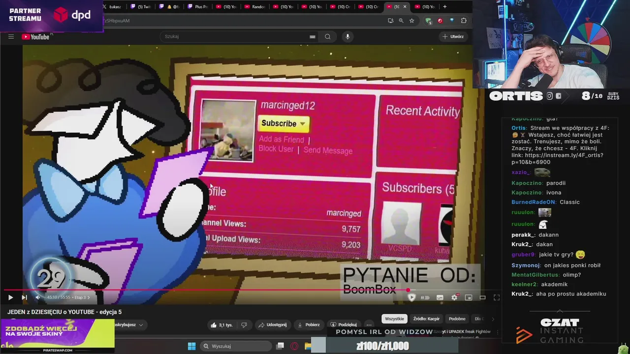Click the 'keelner2' chat username
The height and width of the screenshot is (354, 630).
pos(524,284)
